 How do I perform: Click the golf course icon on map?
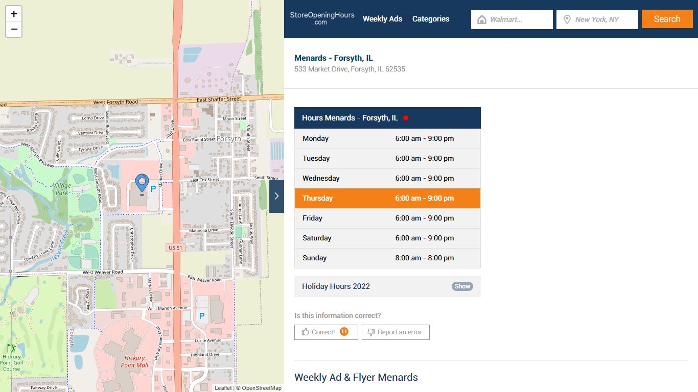click(x=11, y=348)
